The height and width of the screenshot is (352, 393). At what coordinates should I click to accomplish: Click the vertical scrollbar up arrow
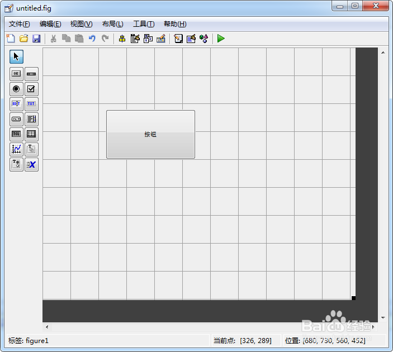[x=383, y=53]
